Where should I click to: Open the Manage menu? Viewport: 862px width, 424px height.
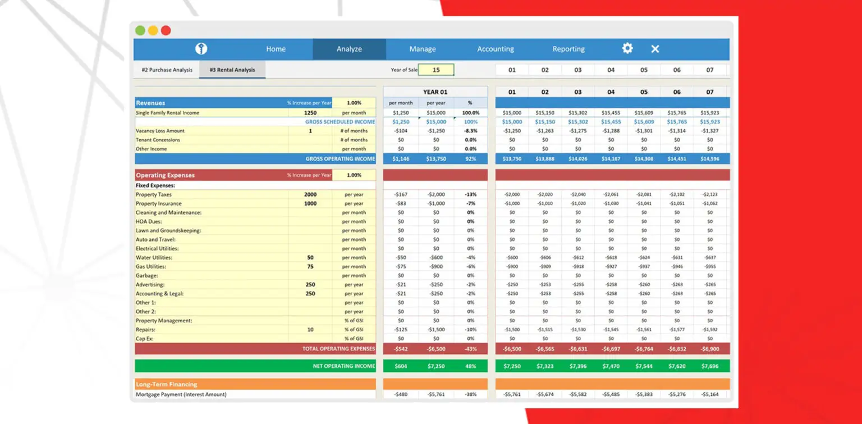pyautogui.click(x=423, y=49)
